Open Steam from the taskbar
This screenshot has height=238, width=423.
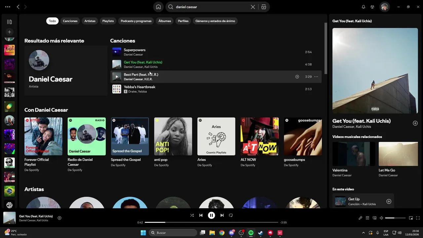pos(260,233)
